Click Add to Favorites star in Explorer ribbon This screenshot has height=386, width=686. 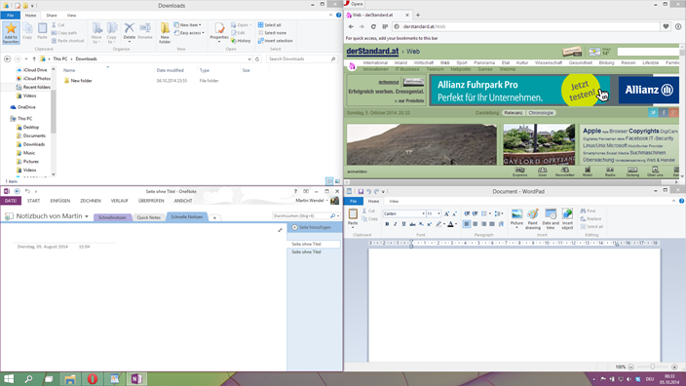click(11, 33)
